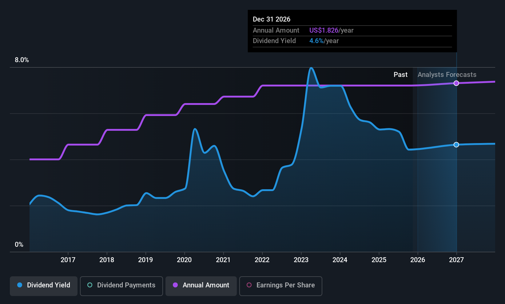This screenshot has width=505, height=304.
Task: Click the purple Annual Amount legend dot
Action: [x=175, y=285]
